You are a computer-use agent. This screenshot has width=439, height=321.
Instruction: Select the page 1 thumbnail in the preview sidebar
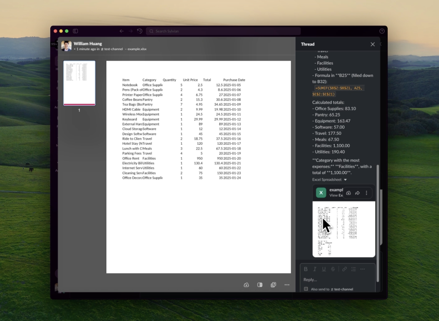pyautogui.click(x=79, y=83)
